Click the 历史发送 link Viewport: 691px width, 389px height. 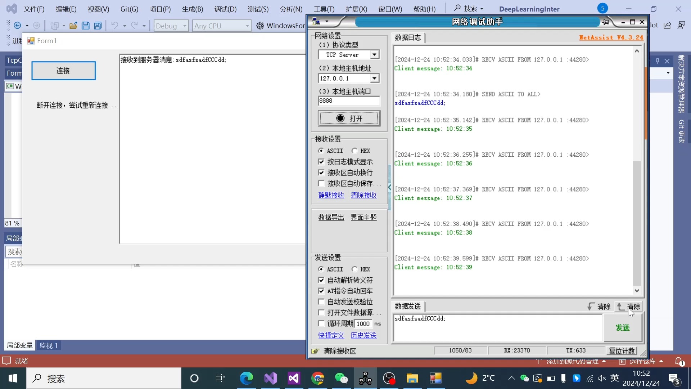click(363, 335)
